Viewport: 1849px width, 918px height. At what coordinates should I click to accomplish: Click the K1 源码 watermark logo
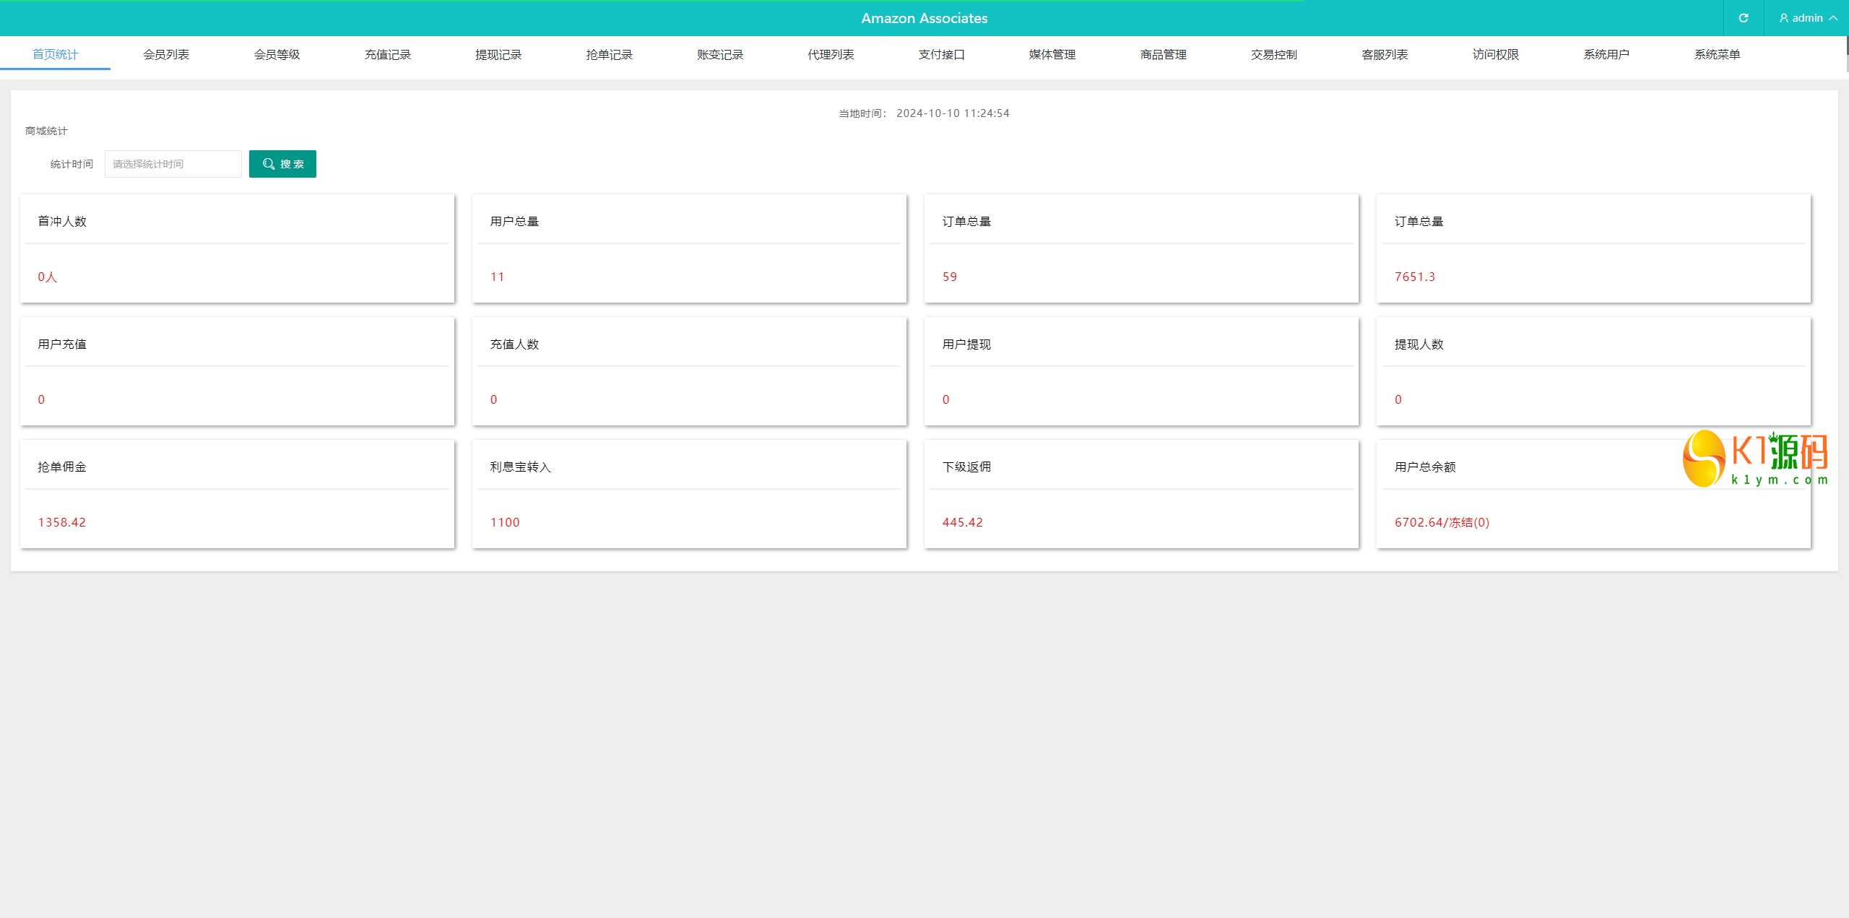(1754, 459)
